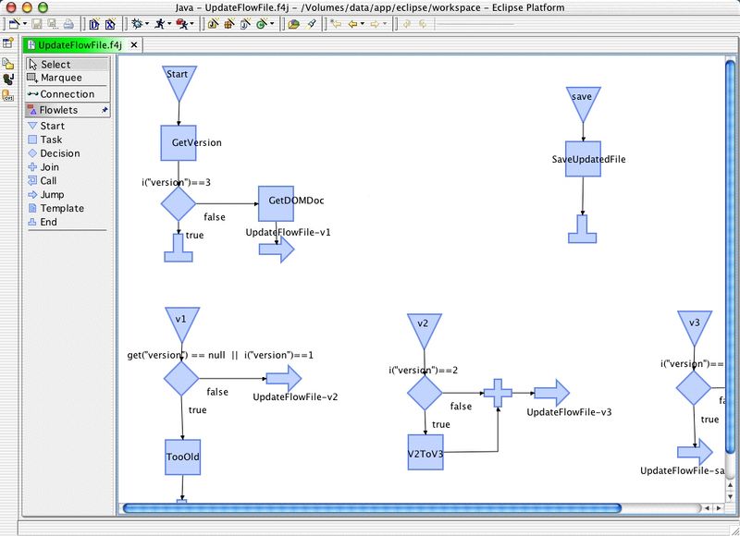The width and height of the screenshot is (740, 536).
Task: Pick the Join flowlet tool
Action: (x=48, y=167)
